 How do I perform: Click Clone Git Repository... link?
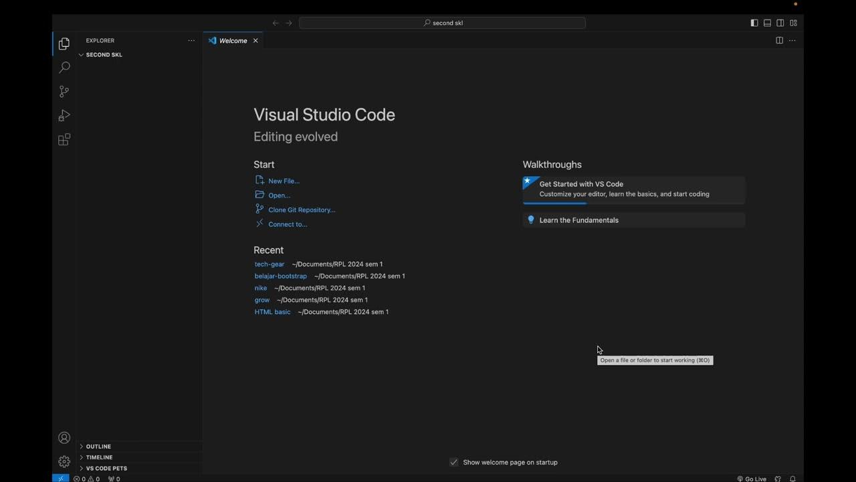pyautogui.click(x=302, y=210)
